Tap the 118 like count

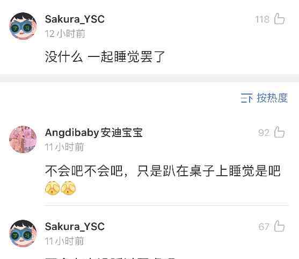pos(262,19)
